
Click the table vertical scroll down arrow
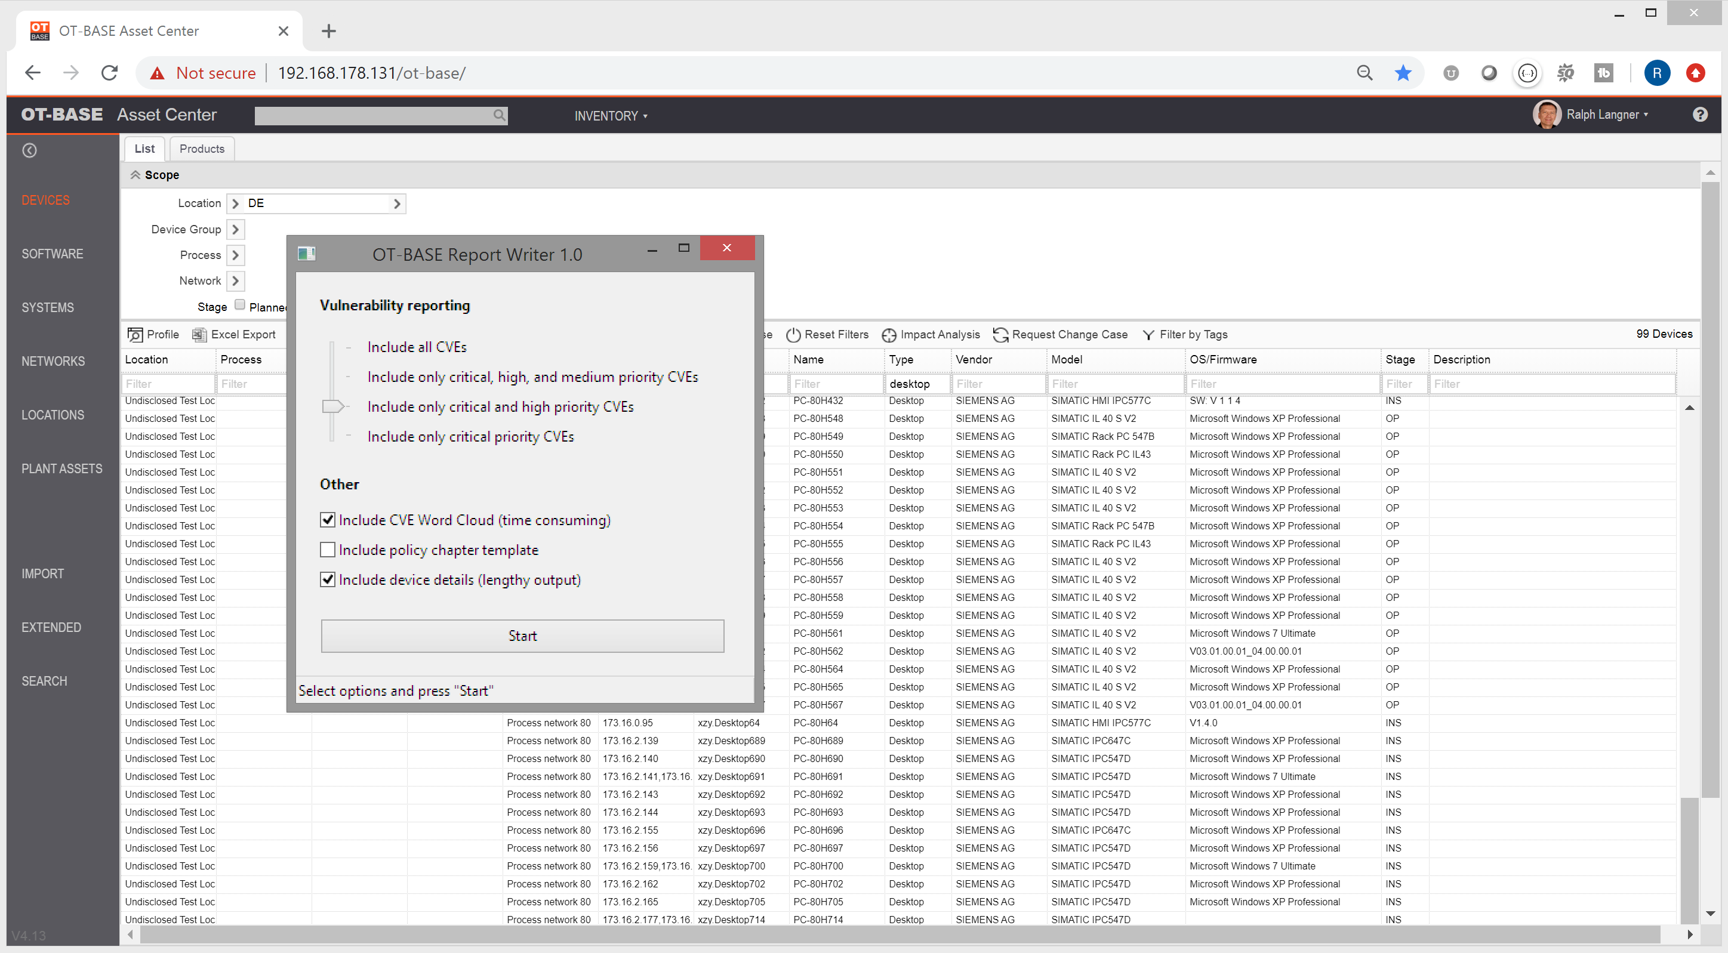click(x=1710, y=914)
